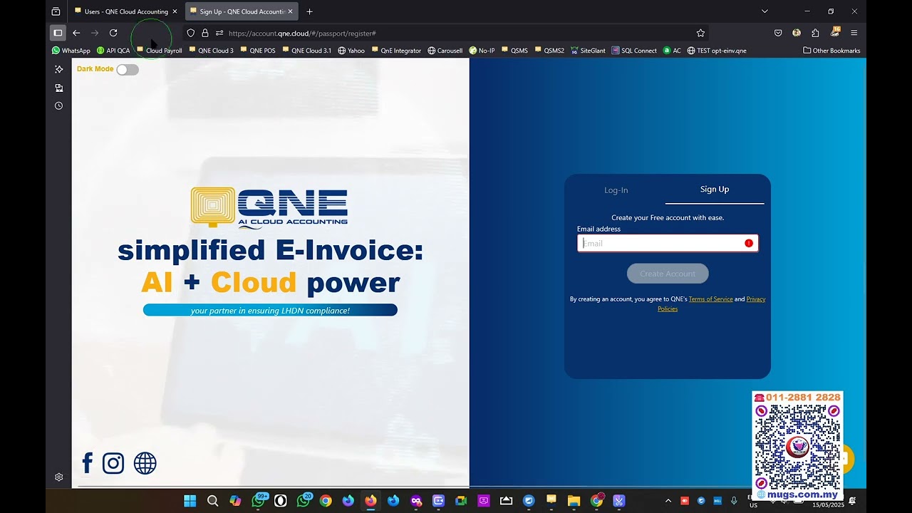This screenshot has width=912, height=513.
Task: Open the Instagram icon link
Action: (113, 463)
